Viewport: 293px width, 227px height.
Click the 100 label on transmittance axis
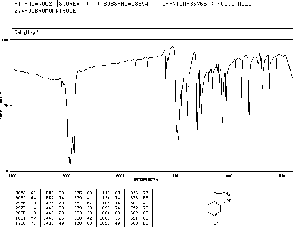coord(5,40)
